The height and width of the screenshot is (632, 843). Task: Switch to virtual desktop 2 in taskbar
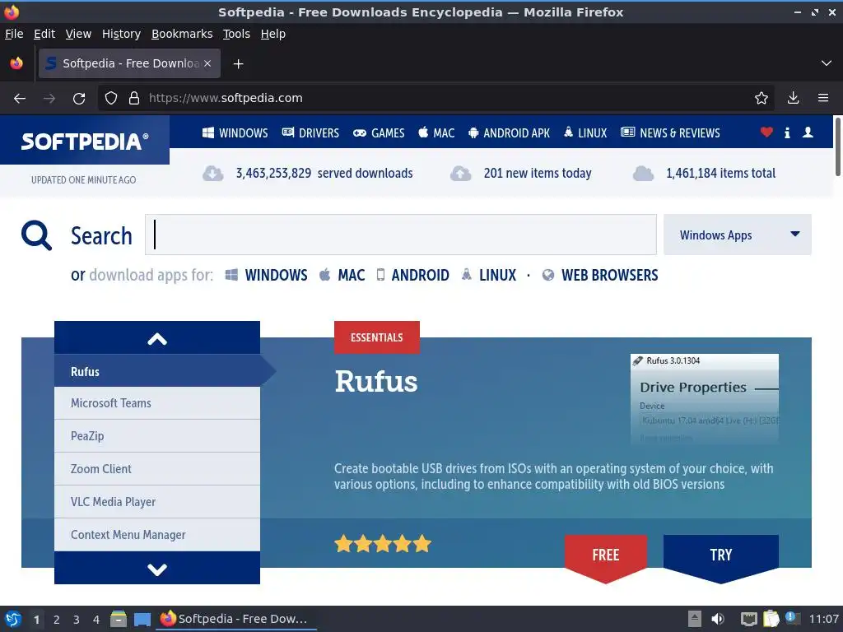[x=57, y=620]
